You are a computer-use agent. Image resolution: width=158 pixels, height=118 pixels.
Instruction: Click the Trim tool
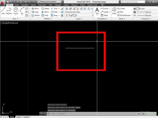coord(54,9)
